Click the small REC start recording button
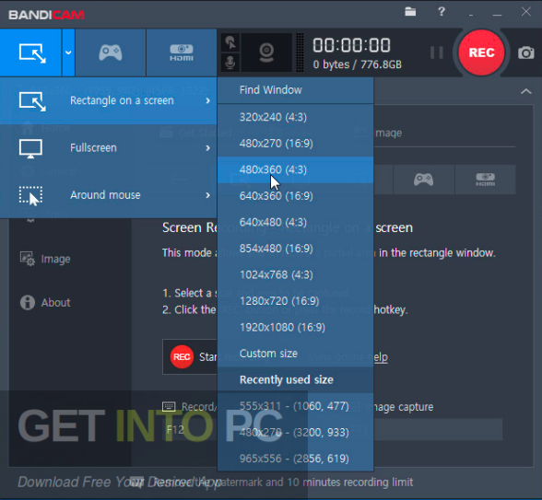This screenshot has height=500, width=542. click(x=182, y=356)
